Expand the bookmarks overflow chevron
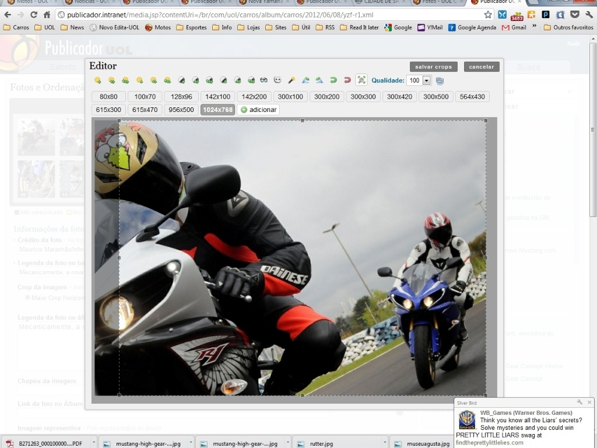This screenshot has height=448, width=597. [x=534, y=27]
